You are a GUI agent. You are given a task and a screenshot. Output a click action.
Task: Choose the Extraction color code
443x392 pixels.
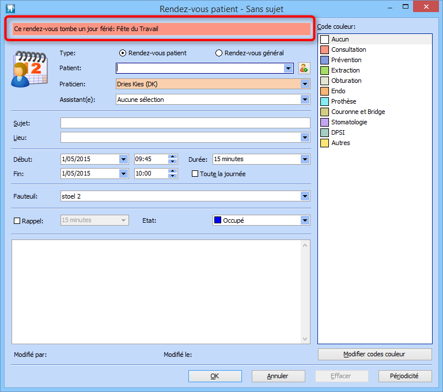point(375,70)
